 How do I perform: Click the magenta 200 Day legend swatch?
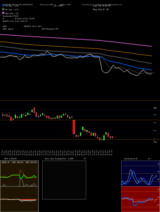pyautogui.click(x=4, y=13)
